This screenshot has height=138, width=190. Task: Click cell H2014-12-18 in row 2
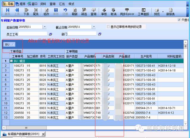pos(171,66)
